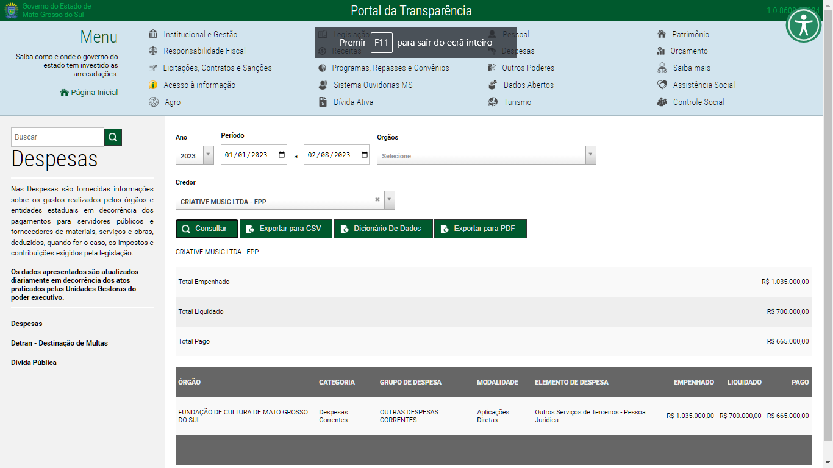Screen dimensions: 833x468
Task: Open Controle Social menu item
Action: pyautogui.click(x=699, y=102)
